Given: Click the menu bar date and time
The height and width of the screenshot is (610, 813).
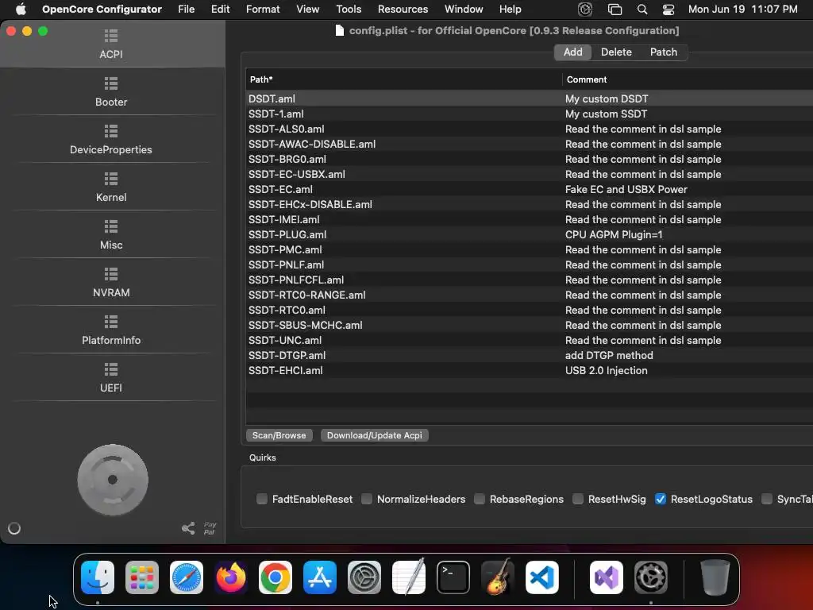Looking at the screenshot, I should point(742,10).
